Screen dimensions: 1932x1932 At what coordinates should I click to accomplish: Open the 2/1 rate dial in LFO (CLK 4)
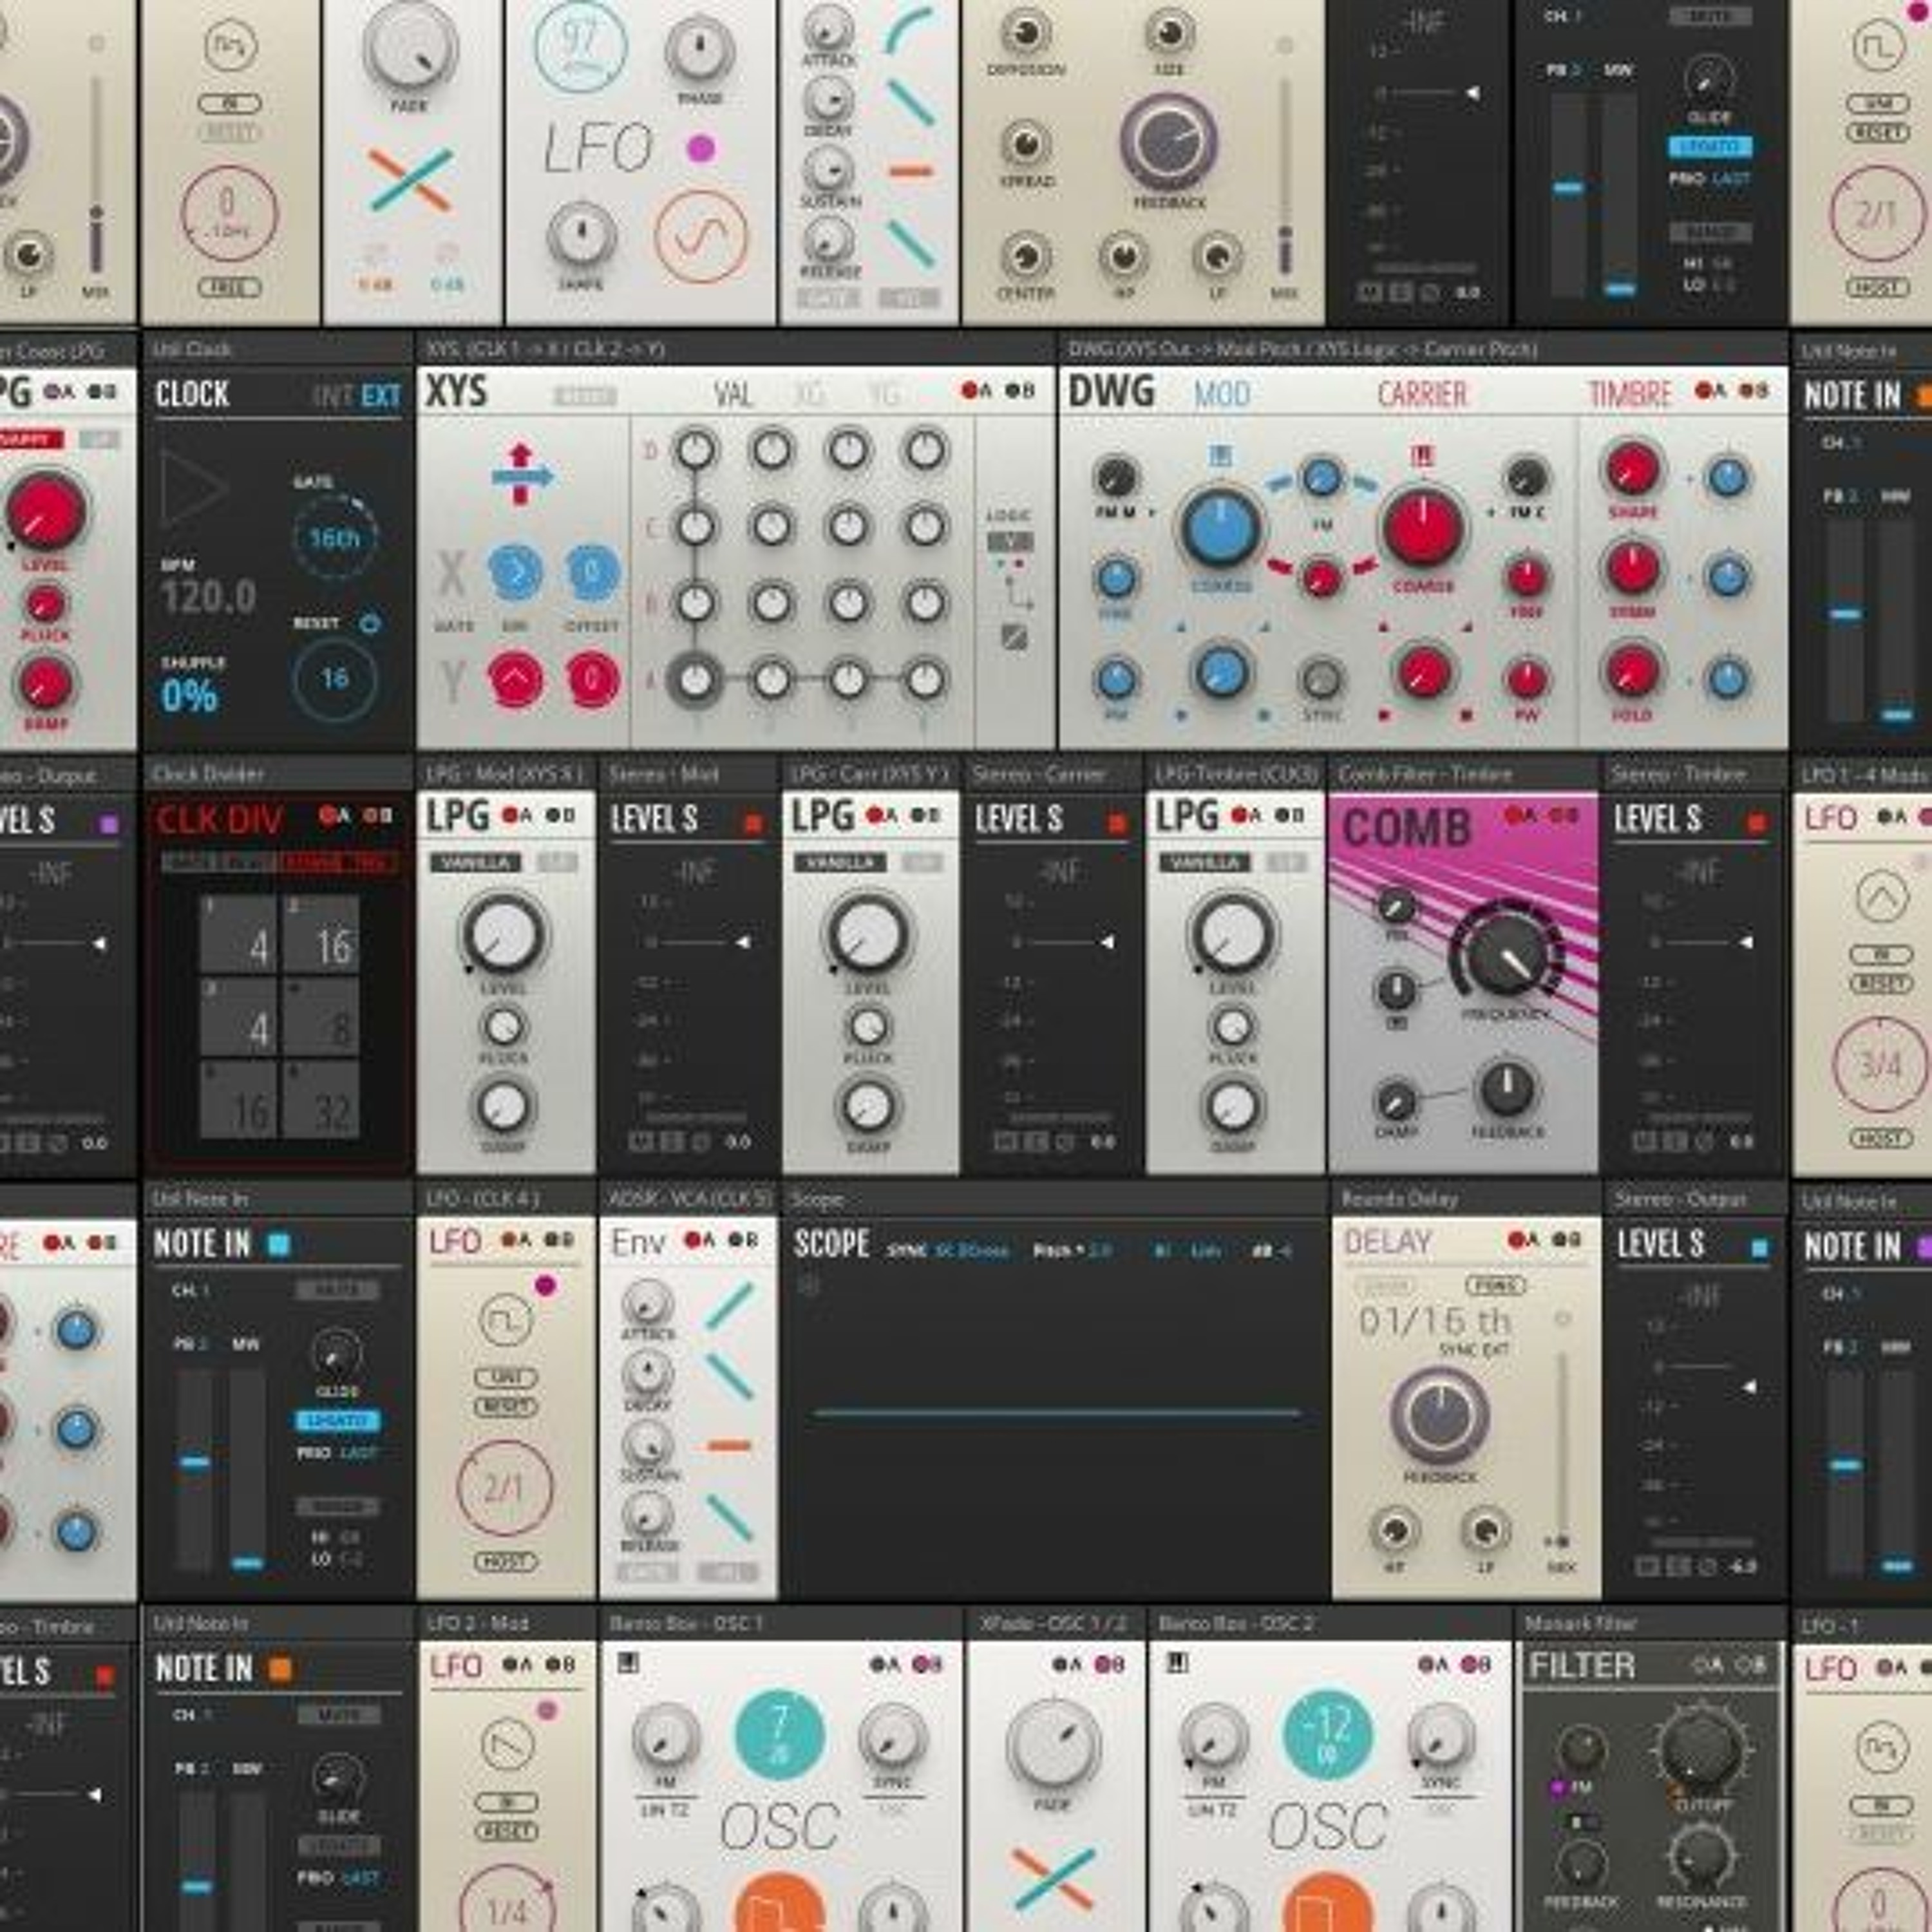(504, 1488)
